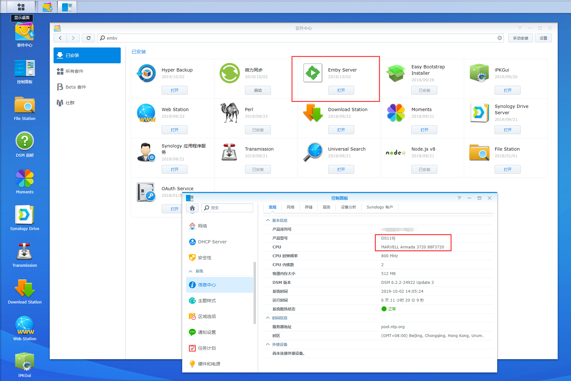Open the 服务 tab
This screenshot has height=381, width=571.
point(327,207)
